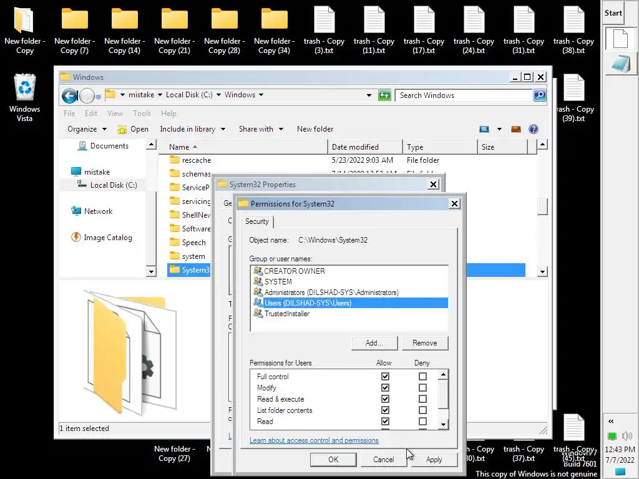
Task: Select the New folder - Copy (34) icon
Action: coord(274,31)
